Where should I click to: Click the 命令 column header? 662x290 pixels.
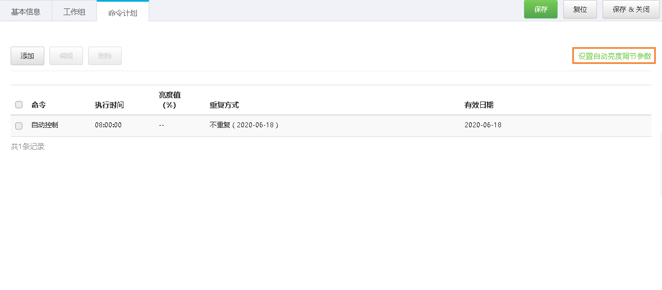(38, 105)
